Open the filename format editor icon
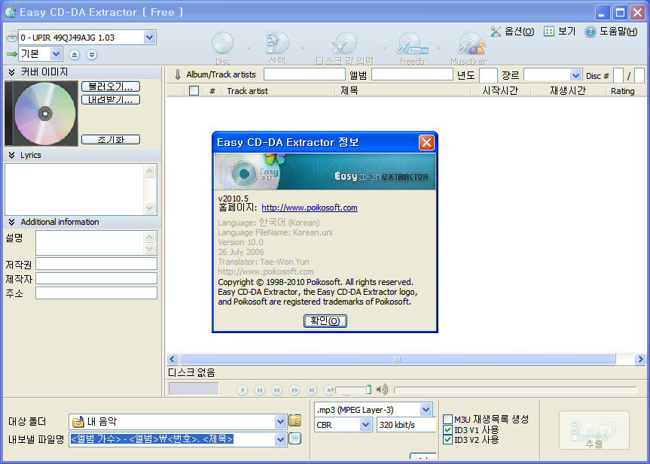Screen dimensions: 650x464 pyautogui.click(x=294, y=438)
